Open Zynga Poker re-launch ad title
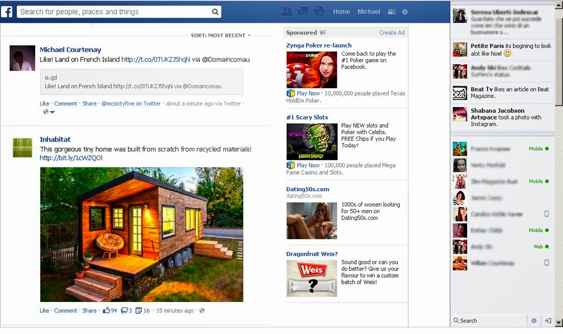563x334 pixels. [319, 46]
